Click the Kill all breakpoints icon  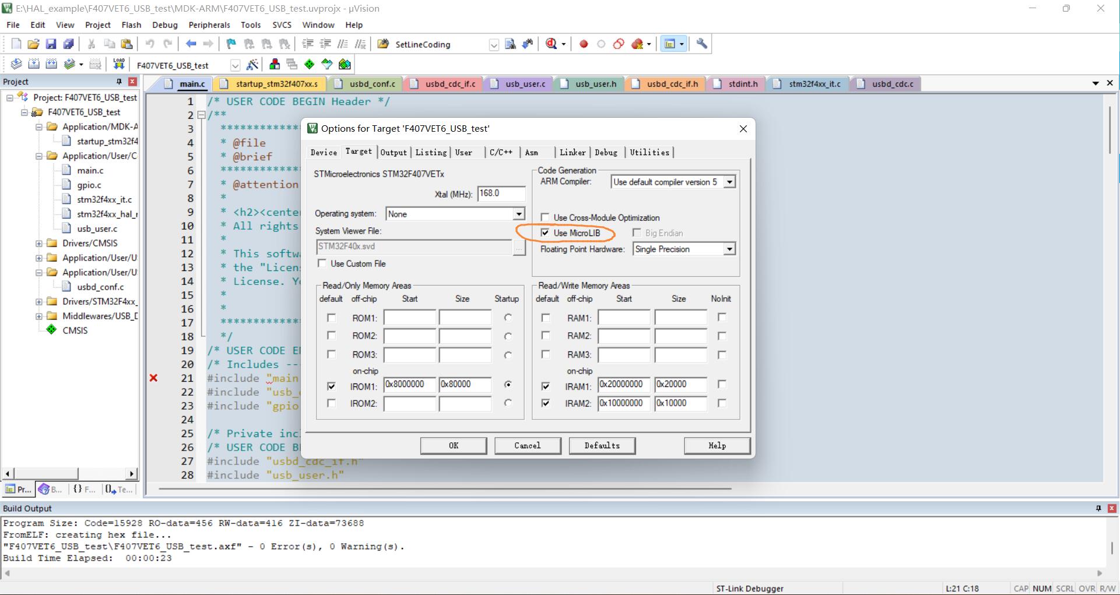pyautogui.click(x=637, y=44)
